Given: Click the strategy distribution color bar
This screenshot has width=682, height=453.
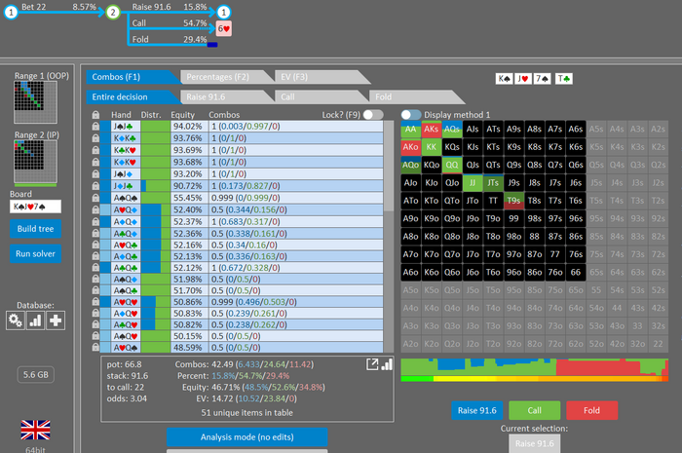Looking at the screenshot, I should [534, 367].
